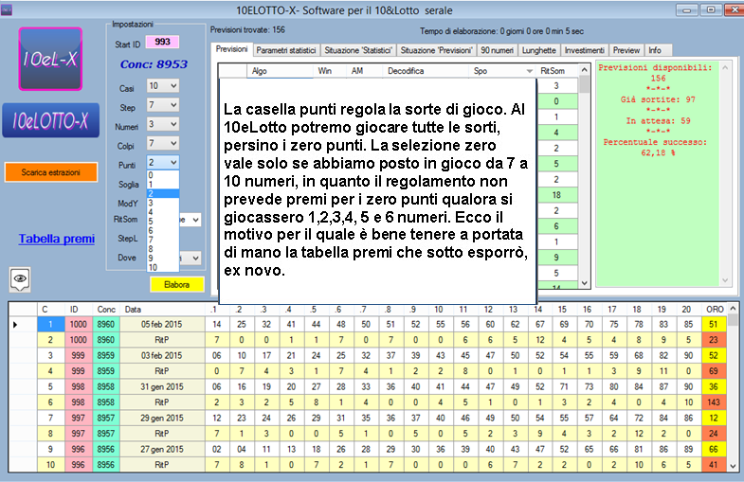Click ORO cell 143
Screen dimensions: 744x482
click(714, 402)
